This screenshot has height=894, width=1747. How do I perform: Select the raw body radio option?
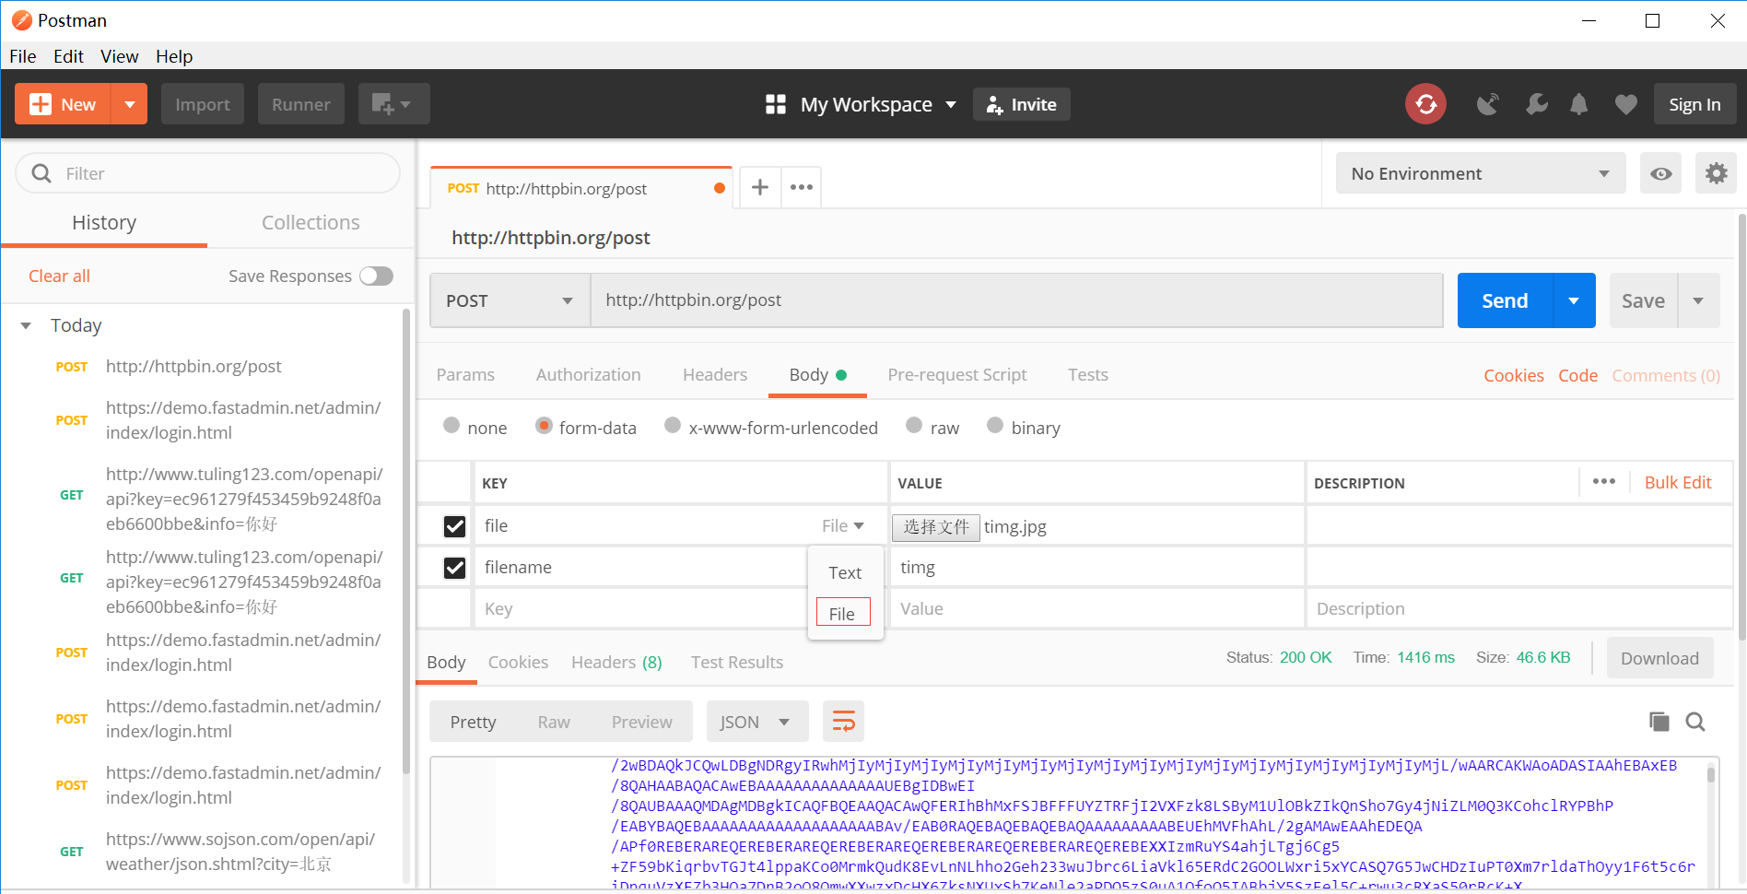click(914, 426)
